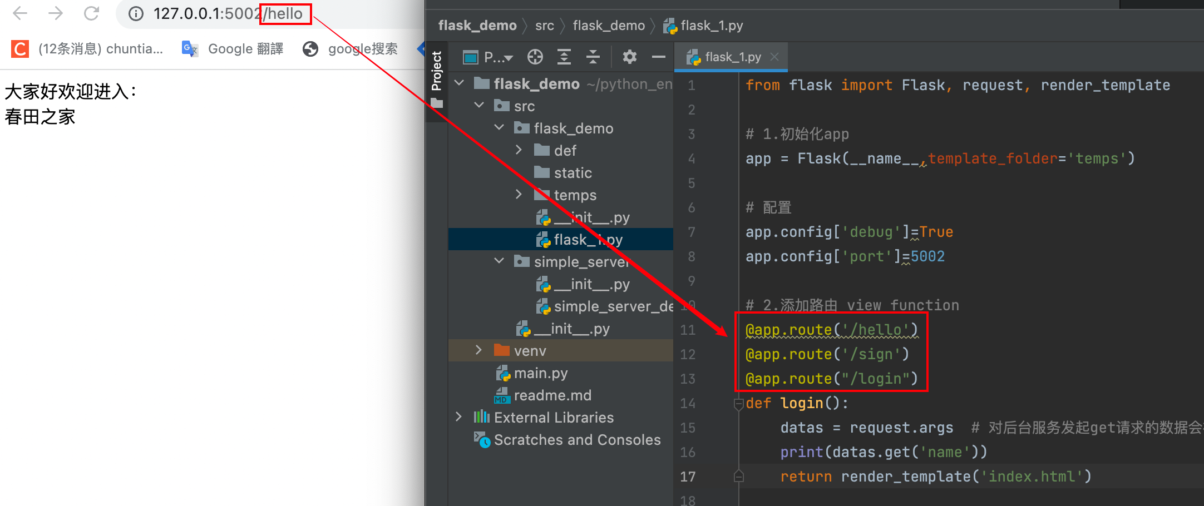
Task: Click the browser back arrow
Action: pyautogui.click(x=19, y=13)
